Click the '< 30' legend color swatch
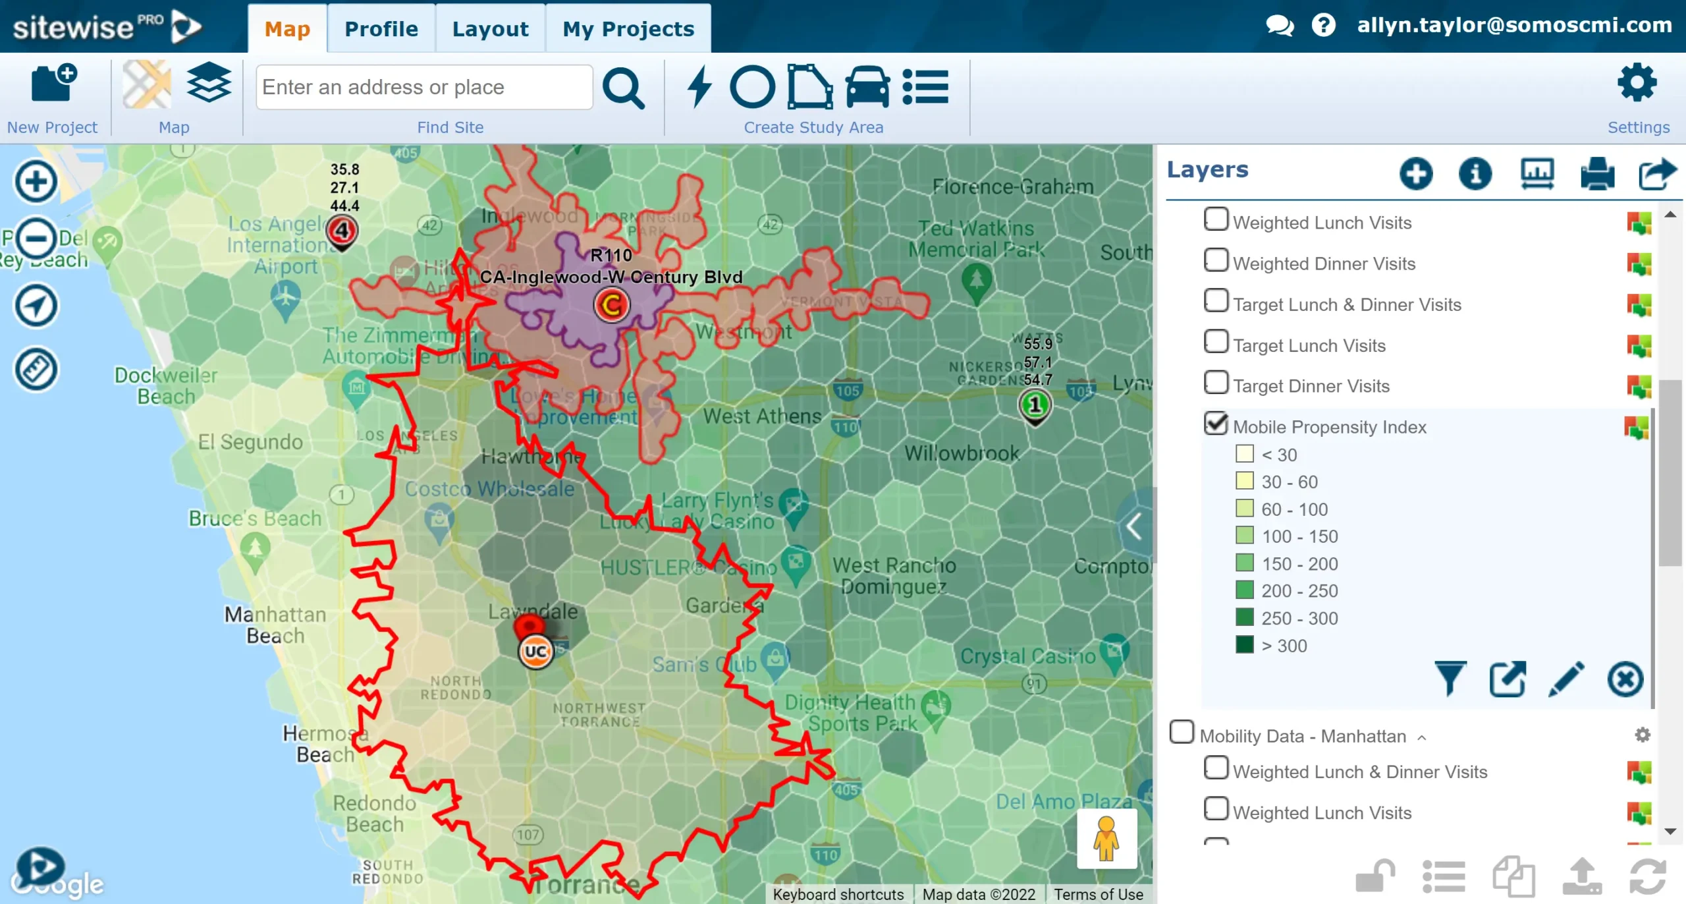 pos(1244,453)
